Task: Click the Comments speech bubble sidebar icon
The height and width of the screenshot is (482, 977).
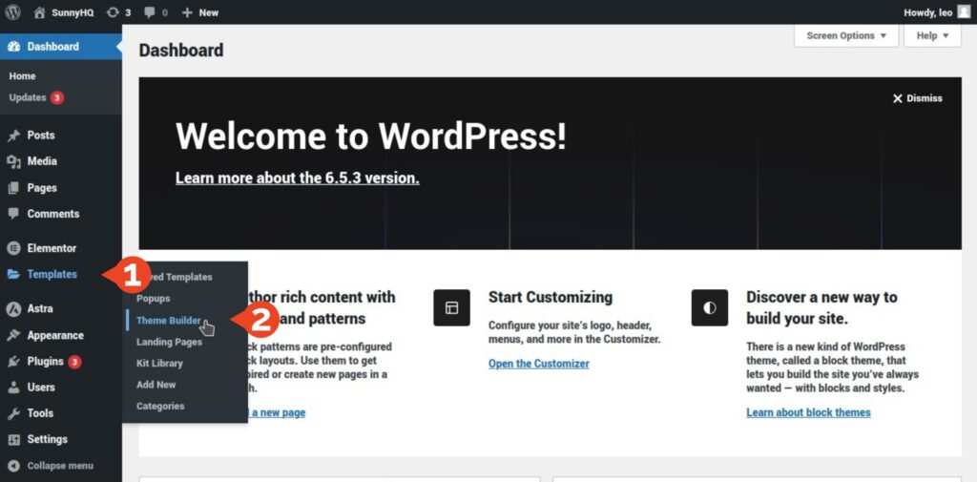Action: (13, 214)
